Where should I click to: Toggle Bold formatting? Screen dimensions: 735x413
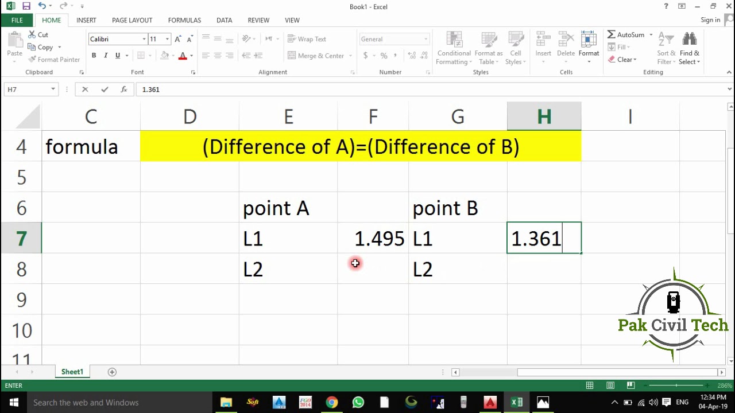tap(94, 56)
